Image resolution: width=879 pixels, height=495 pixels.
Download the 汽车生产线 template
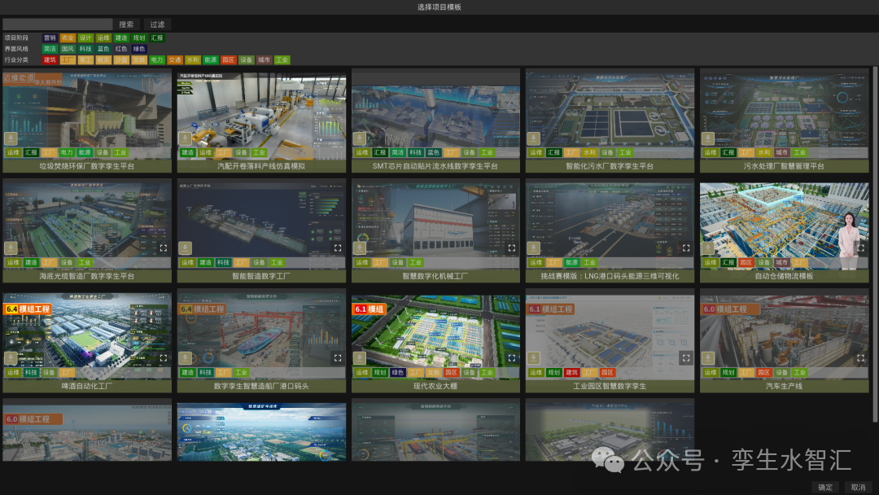point(708,357)
